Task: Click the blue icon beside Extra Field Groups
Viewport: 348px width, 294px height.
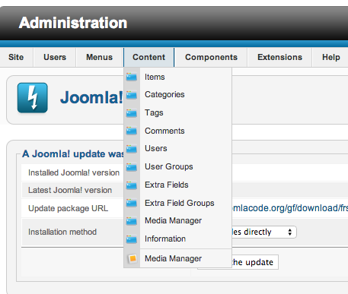Action: [x=132, y=203]
